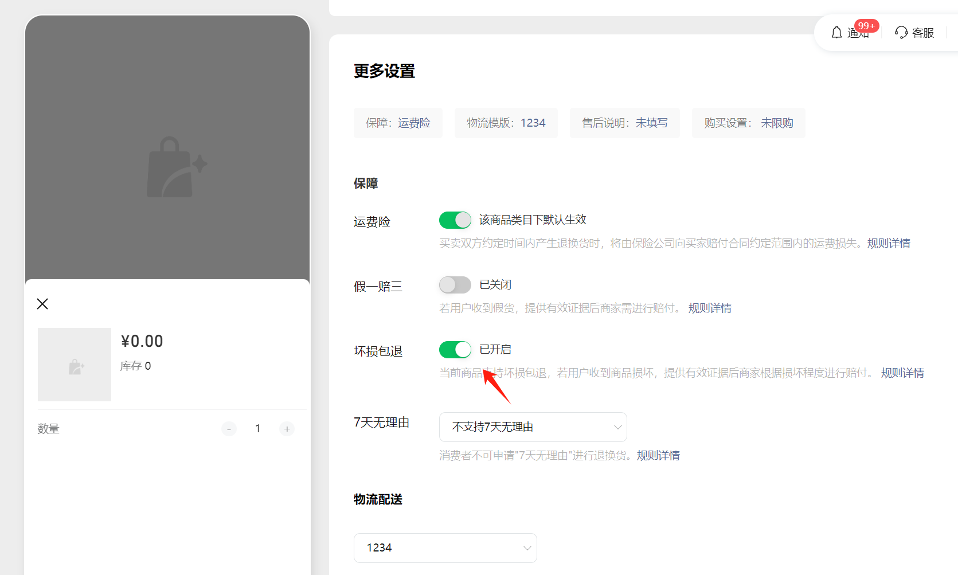The height and width of the screenshot is (575, 958).
Task: Open the 1234 logistics template dropdown
Action: pos(445,547)
